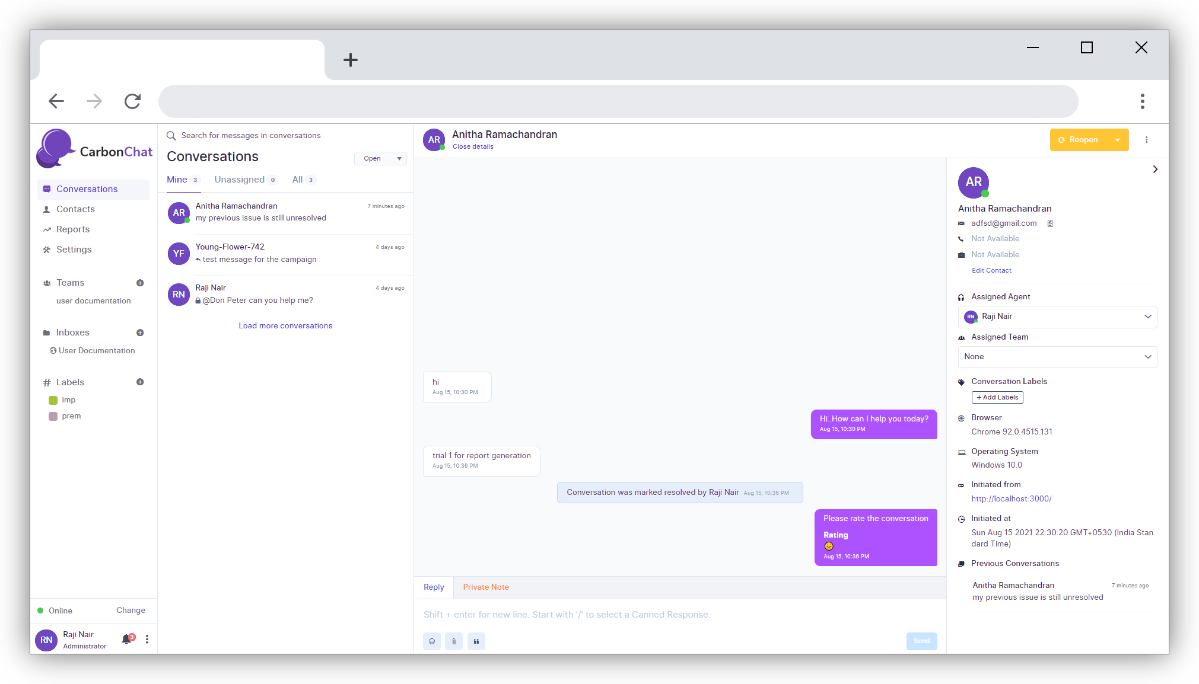1199x684 pixels.
Task: Click the emoji picker icon in reply box
Action: point(431,641)
